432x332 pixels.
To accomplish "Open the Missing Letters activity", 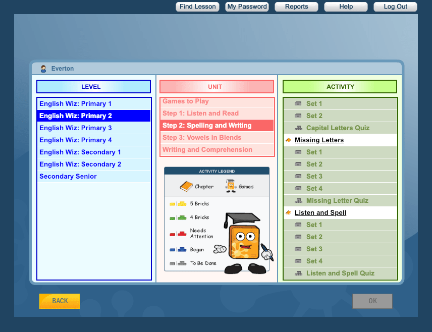I will click(319, 139).
